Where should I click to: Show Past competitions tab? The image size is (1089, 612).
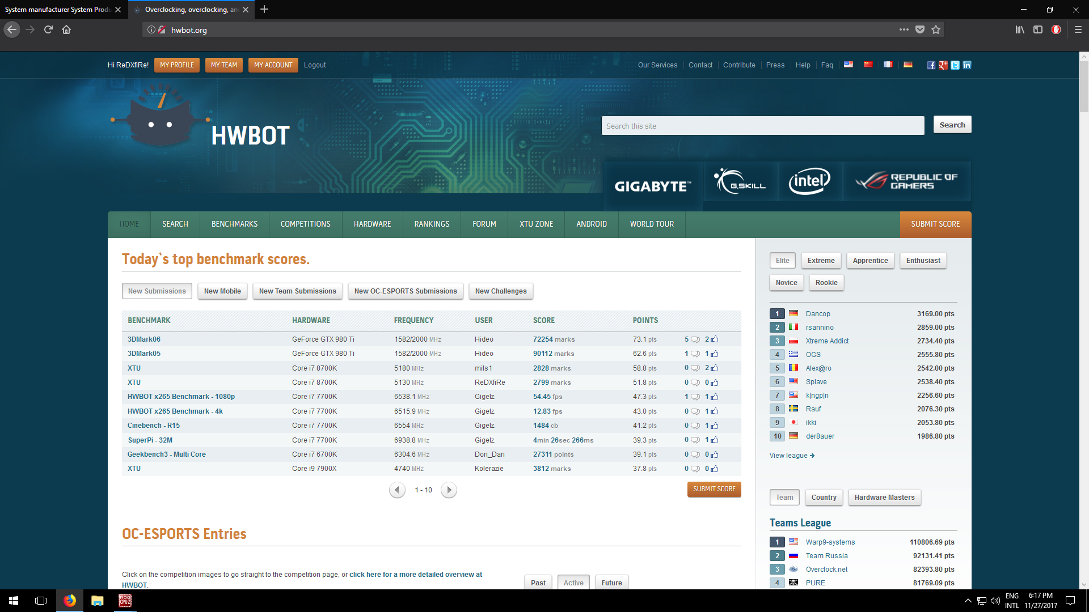click(x=538, y=583)
